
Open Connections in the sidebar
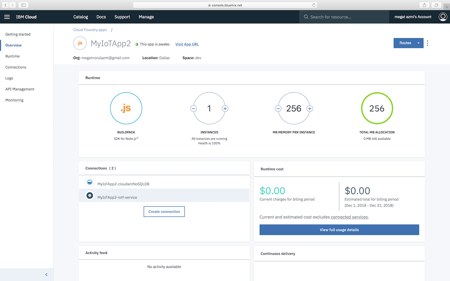pos(16,67)
